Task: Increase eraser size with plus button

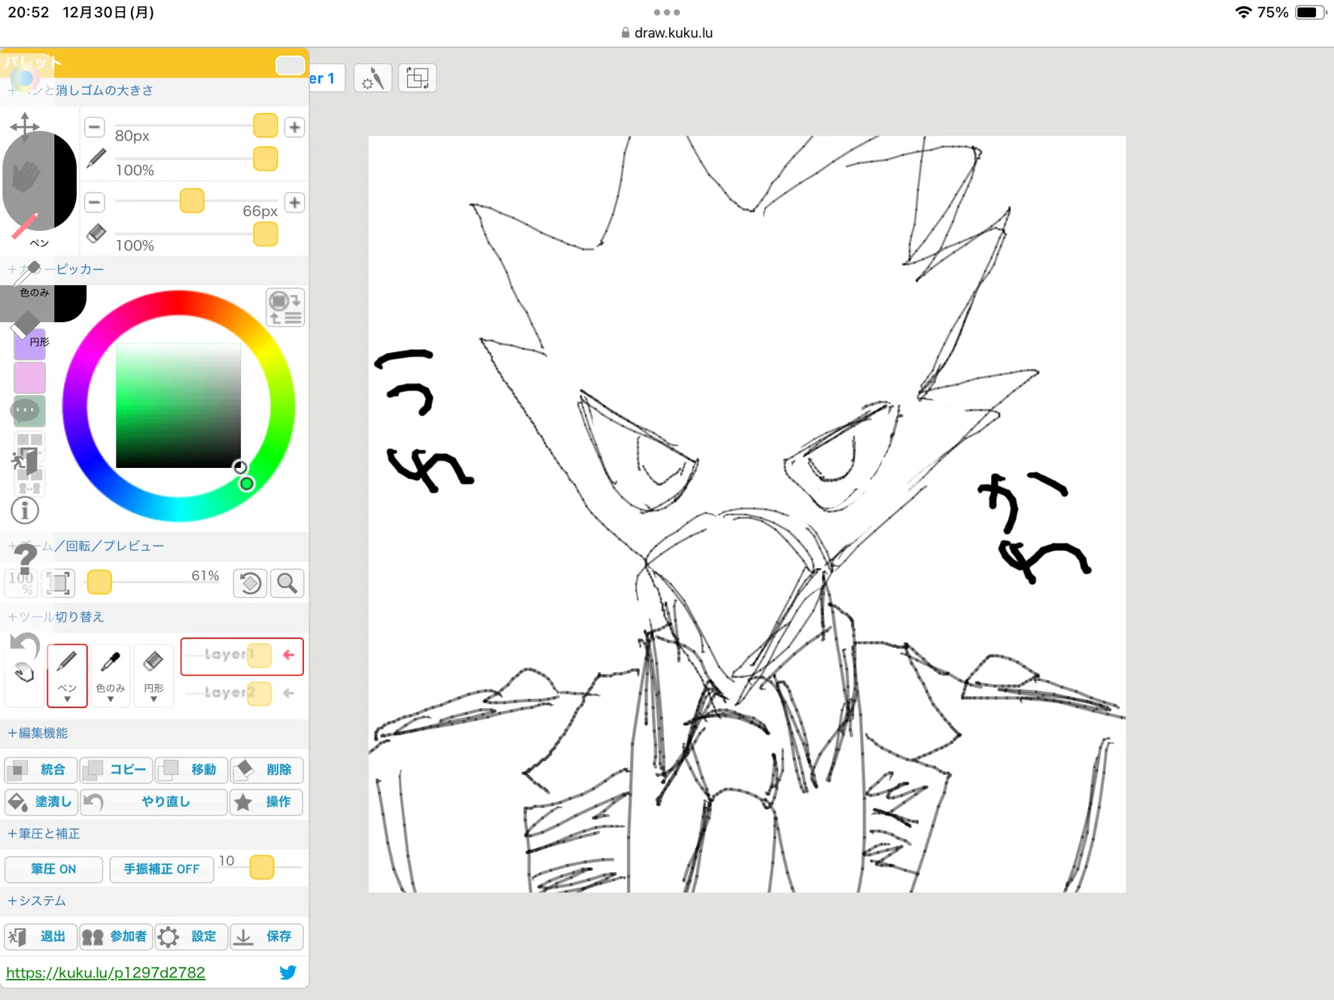Action: [x=295, y=202]
